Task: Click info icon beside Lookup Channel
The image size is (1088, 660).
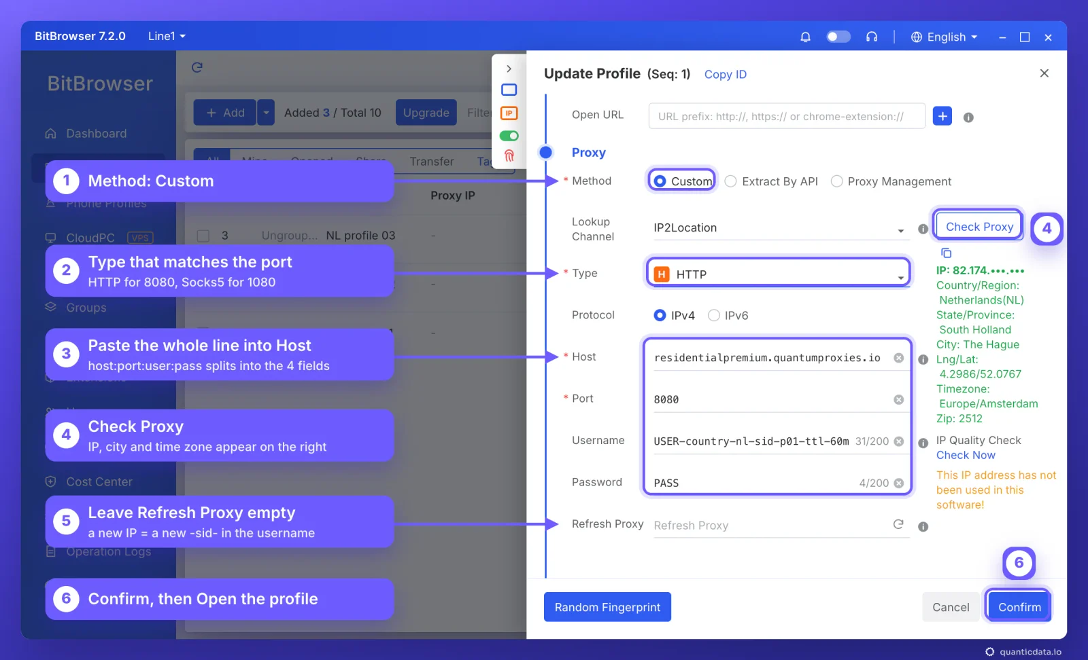Action: click(x=923, y=229)
